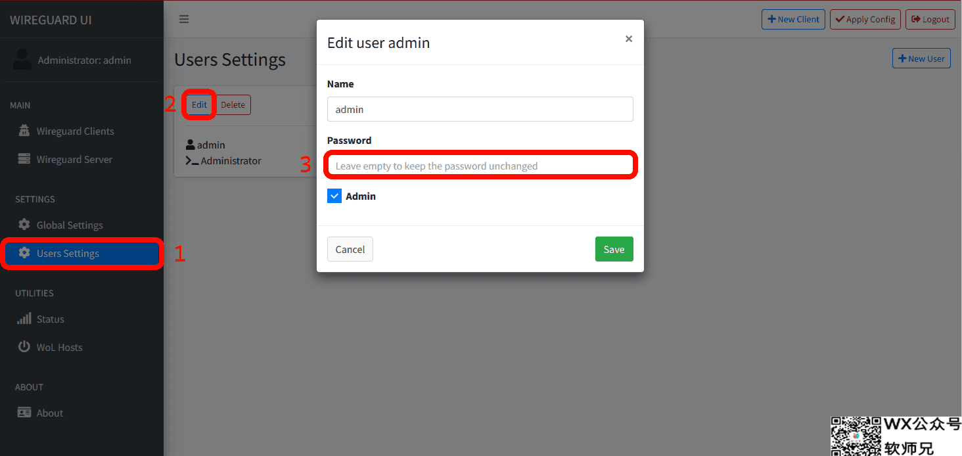Click the admin user person icon in the card
Screen dimensions: 962x456
point(191,145)
